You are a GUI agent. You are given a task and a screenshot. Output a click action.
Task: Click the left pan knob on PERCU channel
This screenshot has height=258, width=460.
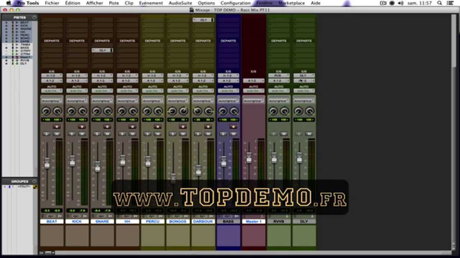[x=147, y=111]
